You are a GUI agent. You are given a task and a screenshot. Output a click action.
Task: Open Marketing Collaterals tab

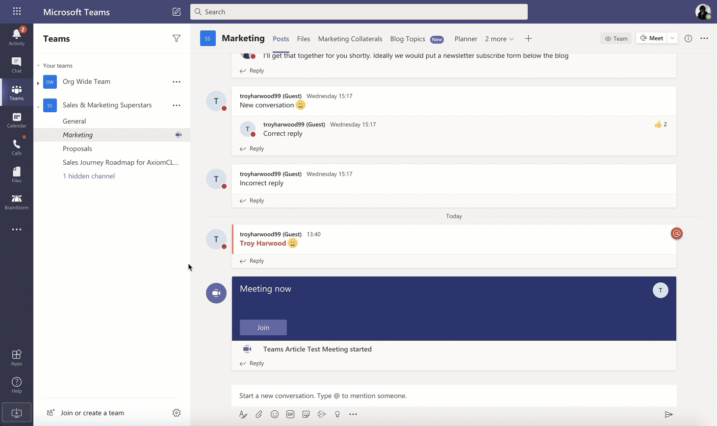(x=350, y=39)
